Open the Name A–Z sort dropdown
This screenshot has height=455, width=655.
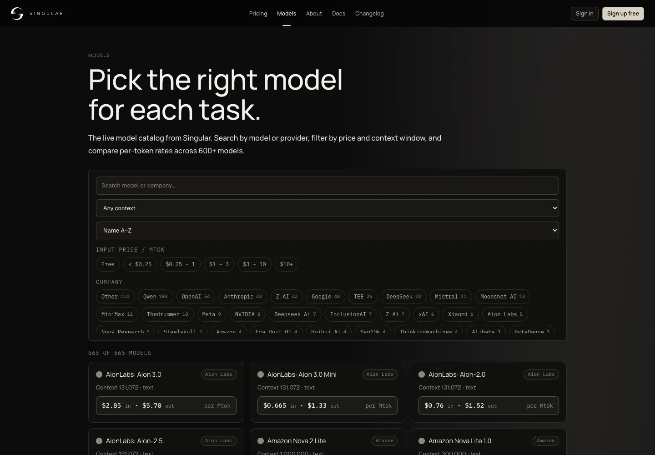[327, 230]
